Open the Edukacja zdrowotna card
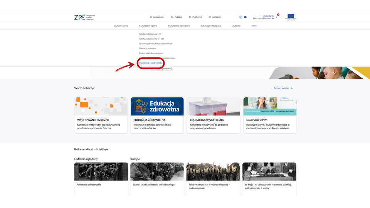The height and width of the screenshot is (208, 370). click(x=157, y=115)
